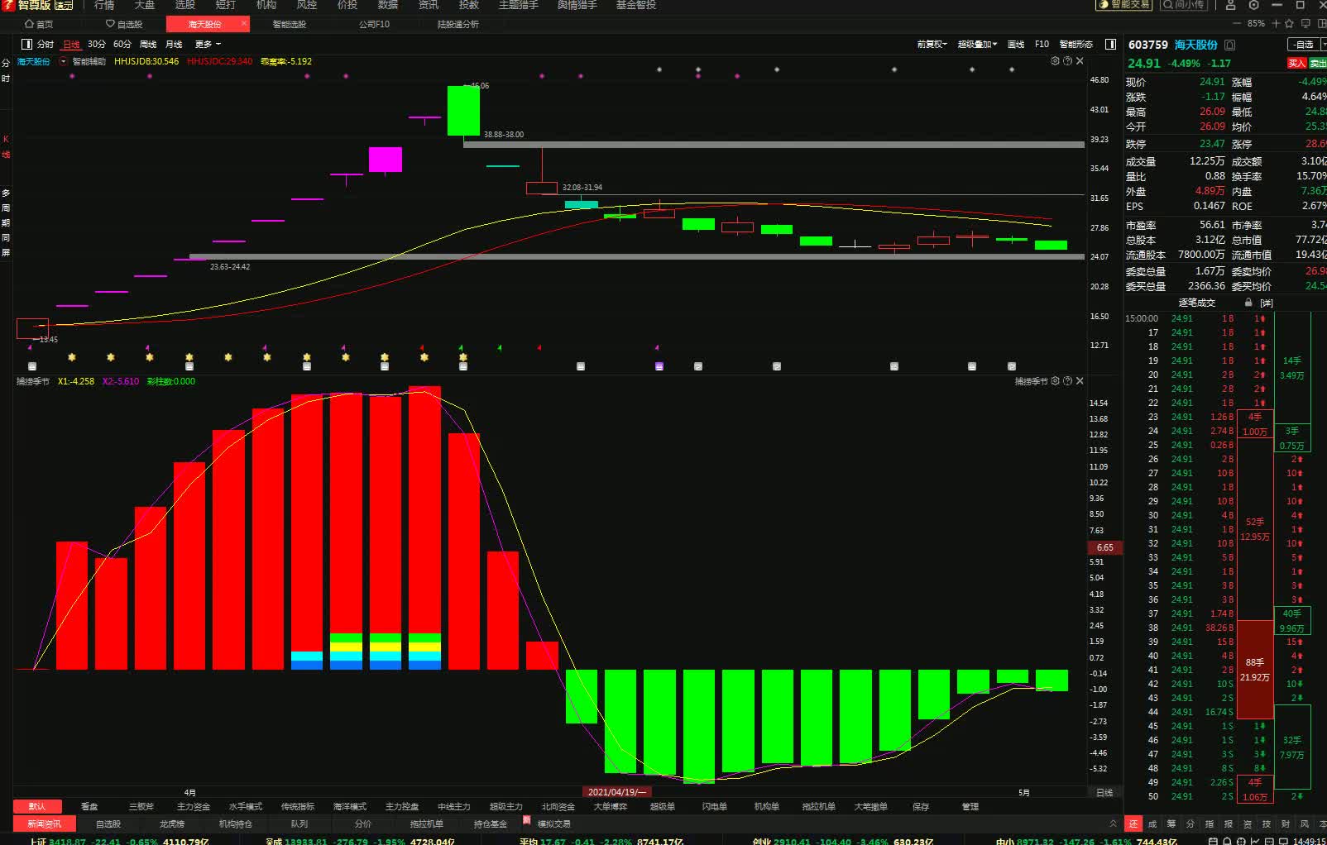Expand the 超级叠加 dropdown

click(978, 45)
